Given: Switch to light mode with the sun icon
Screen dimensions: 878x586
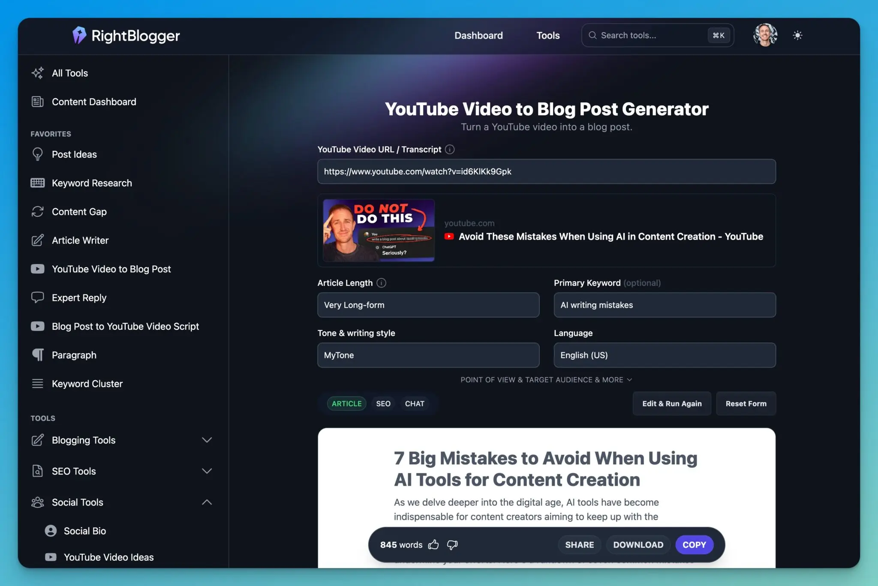Looking at the screenshot, I should click(798, 35).
